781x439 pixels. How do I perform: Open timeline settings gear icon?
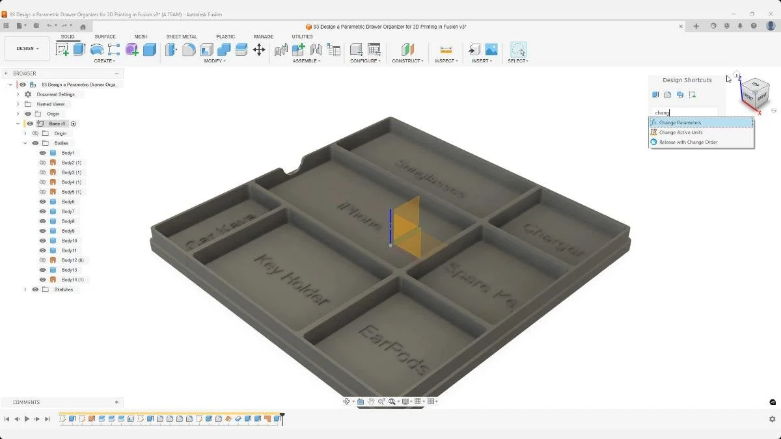772,419
